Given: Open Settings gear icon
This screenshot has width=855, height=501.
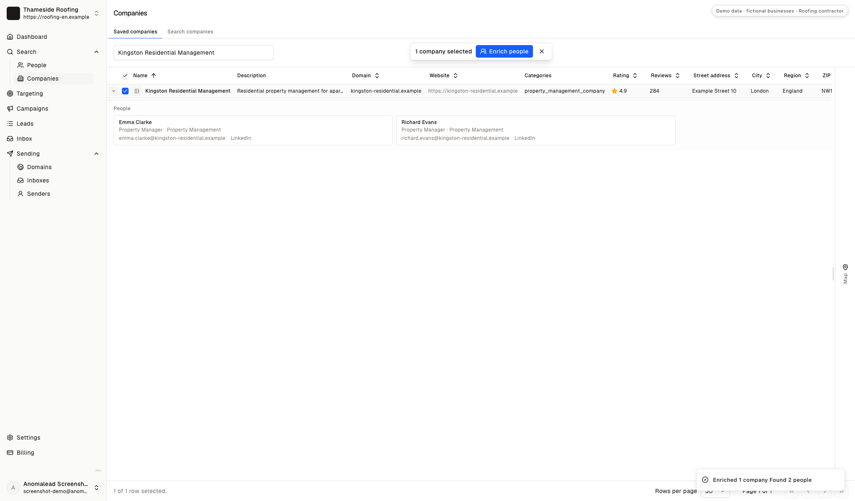Looking at the screenshot, I should pos(10,438).
